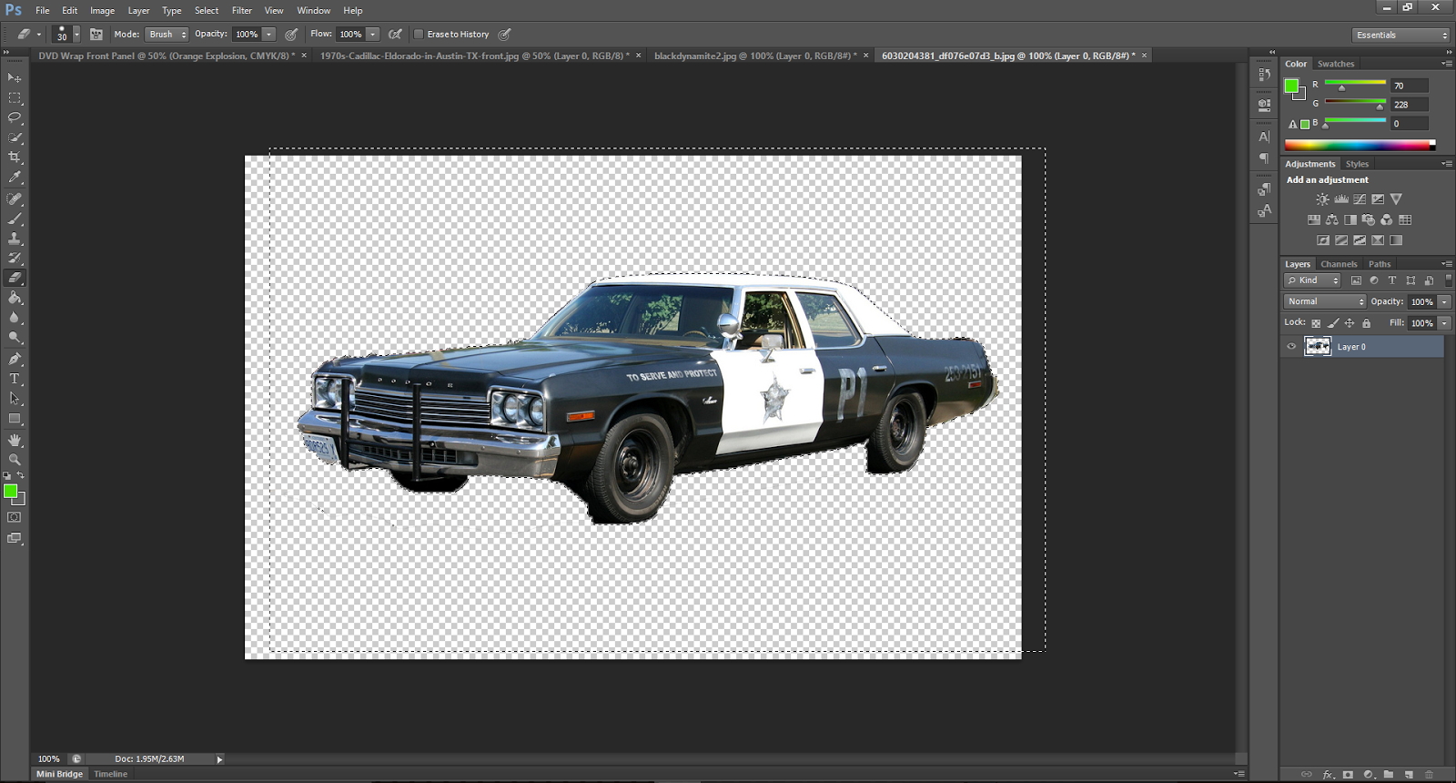Toggle pressure for size
Screen dimensions: 1456x783
[504, 34]
